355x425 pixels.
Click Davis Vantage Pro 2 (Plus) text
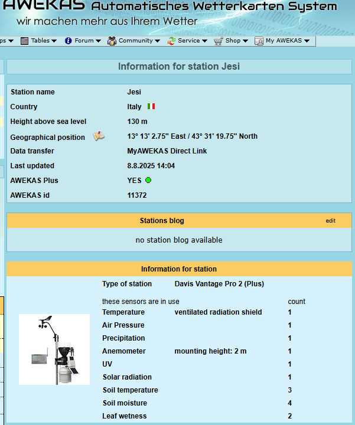click(x=219, y=284)
